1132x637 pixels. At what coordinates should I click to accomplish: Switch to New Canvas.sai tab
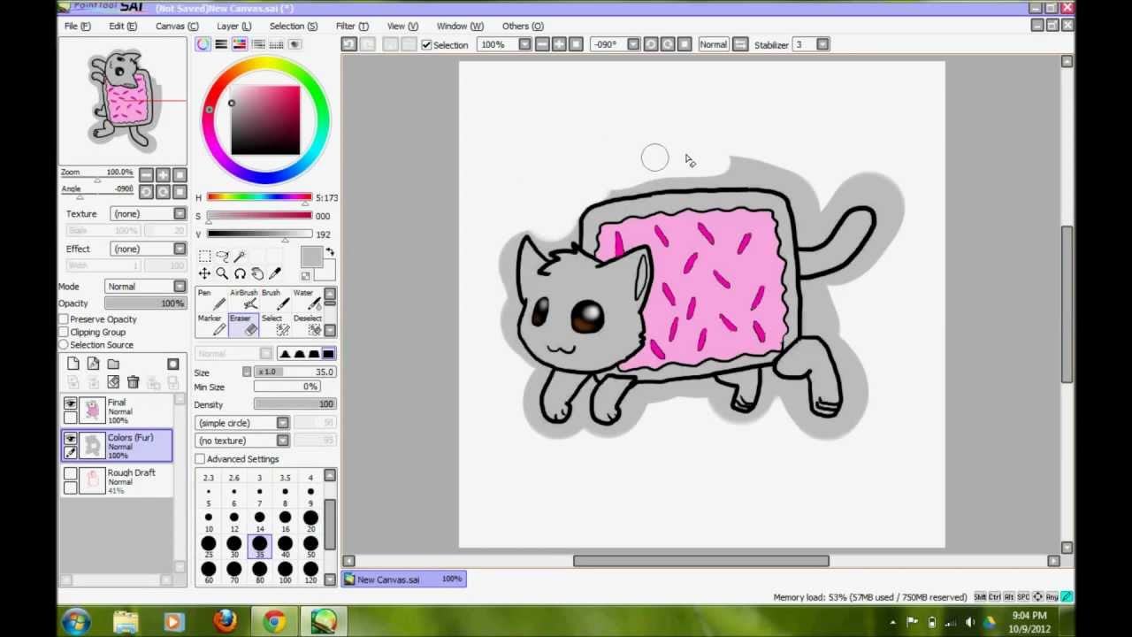pyautogui.click(x=404, y=579)
